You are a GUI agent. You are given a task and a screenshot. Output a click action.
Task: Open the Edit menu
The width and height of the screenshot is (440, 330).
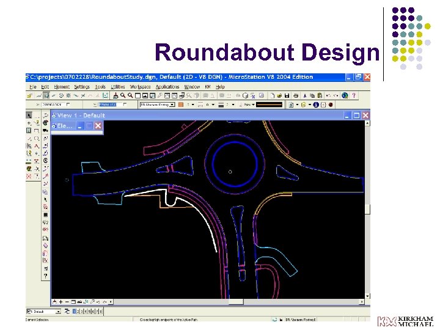45,87
